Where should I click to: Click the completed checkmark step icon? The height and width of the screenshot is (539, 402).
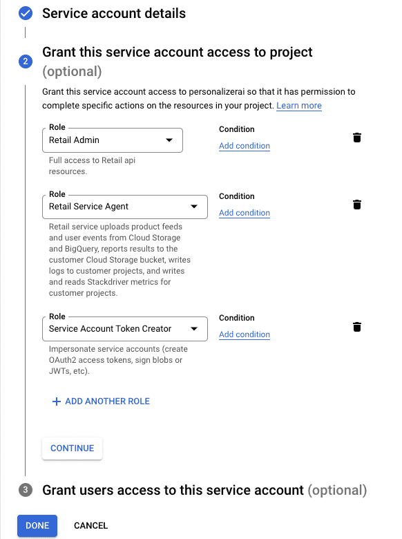[x=26, y=13]
